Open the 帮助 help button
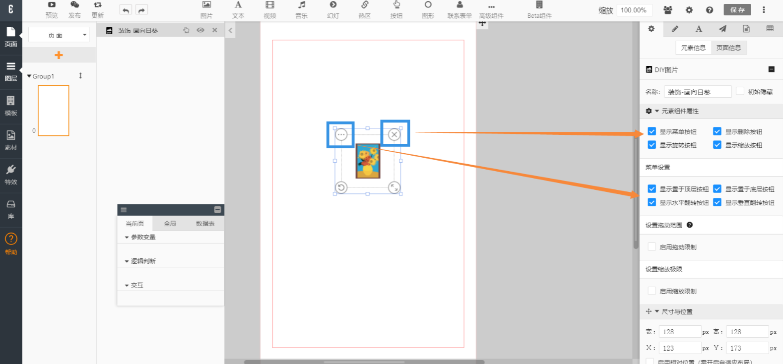Screen dimensions: 783x364 point(11,243)
